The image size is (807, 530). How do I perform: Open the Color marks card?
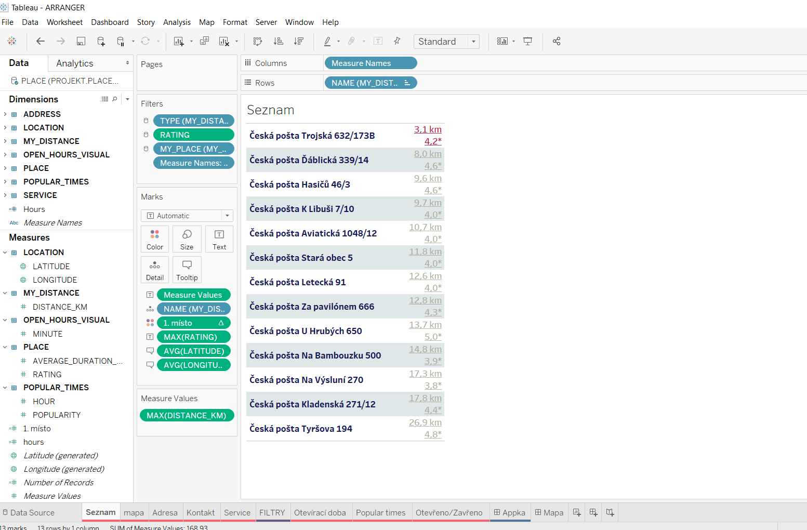[155, 240]
